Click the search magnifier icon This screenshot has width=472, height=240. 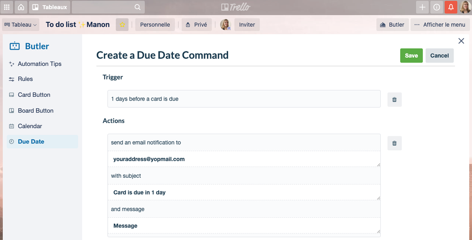tap(137, 7)
